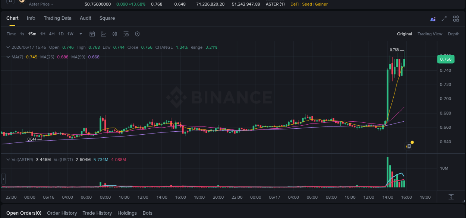Select the Trade History tab
This screenshot has width=466, height=218.
(97, 213)
